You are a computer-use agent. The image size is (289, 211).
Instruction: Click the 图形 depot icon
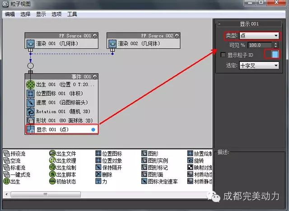pos(144,153)
